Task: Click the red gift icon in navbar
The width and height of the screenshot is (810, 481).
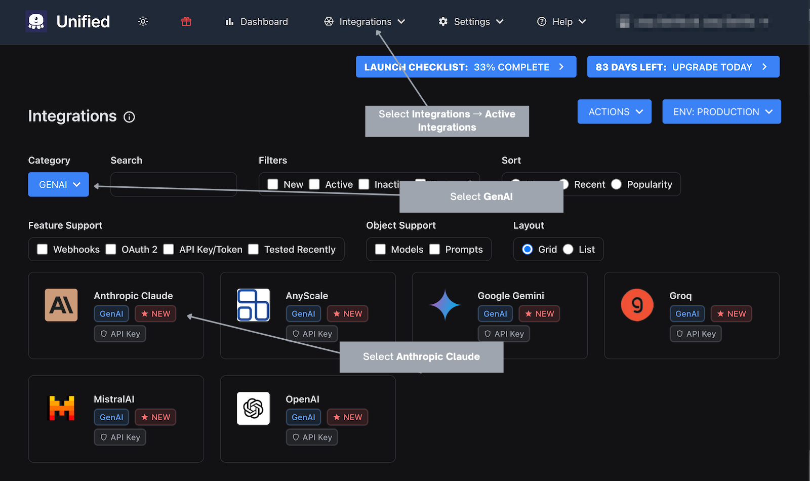Action: click(186, 21)
